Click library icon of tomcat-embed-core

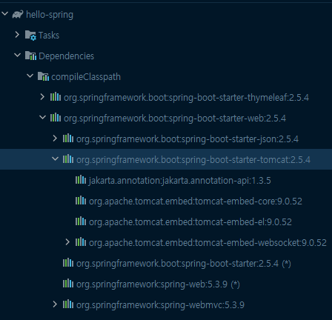click(x=81, y=201)
